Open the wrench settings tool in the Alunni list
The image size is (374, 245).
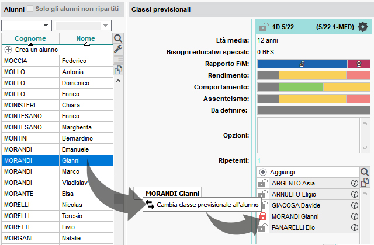pos(118,49)
